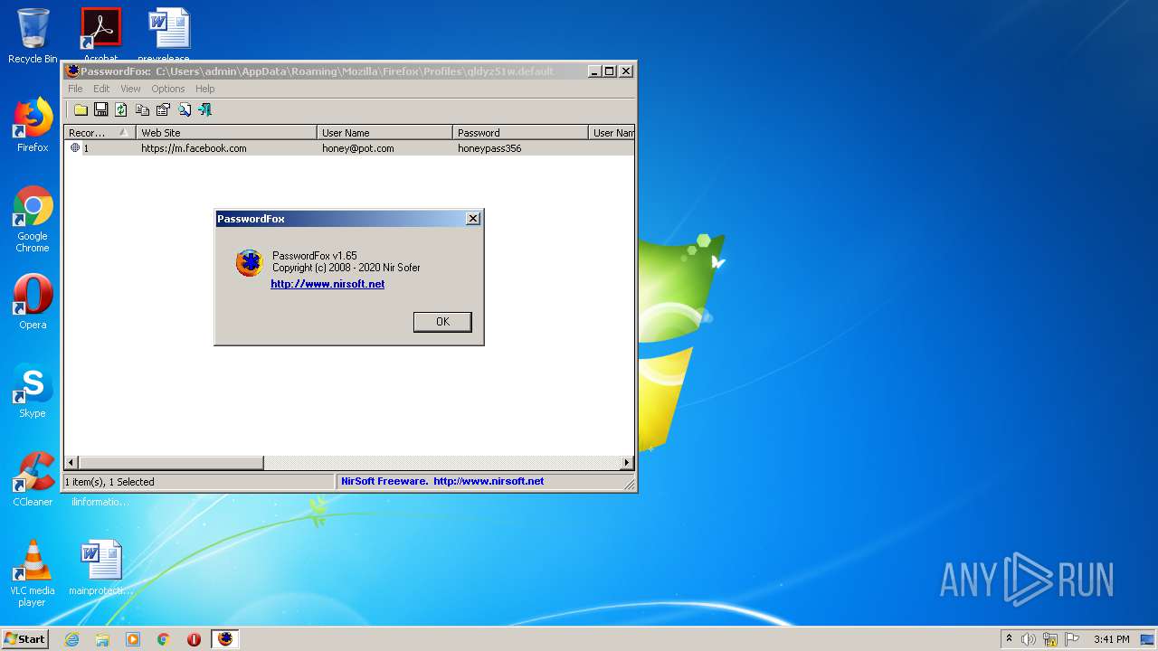Select the https://m.facebook.com cell
1158x651 pixels.
click(x=194, y=148)
